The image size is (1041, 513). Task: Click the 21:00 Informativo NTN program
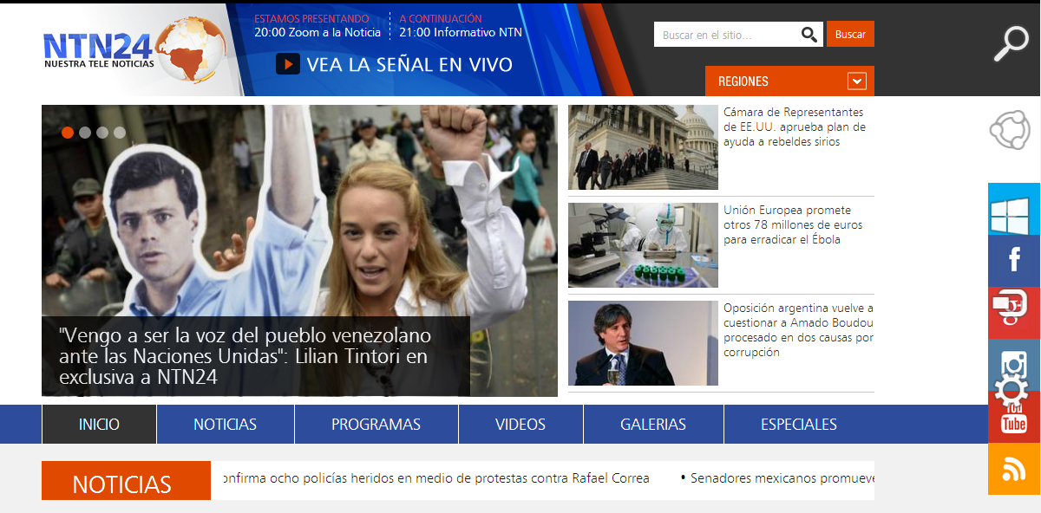point(461,32)
